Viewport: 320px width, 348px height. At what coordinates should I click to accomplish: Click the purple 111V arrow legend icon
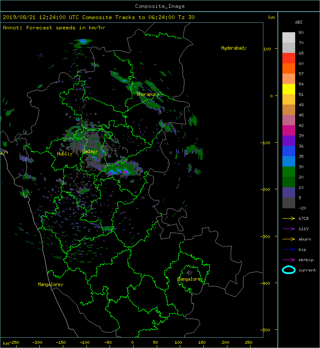[289, 229]
